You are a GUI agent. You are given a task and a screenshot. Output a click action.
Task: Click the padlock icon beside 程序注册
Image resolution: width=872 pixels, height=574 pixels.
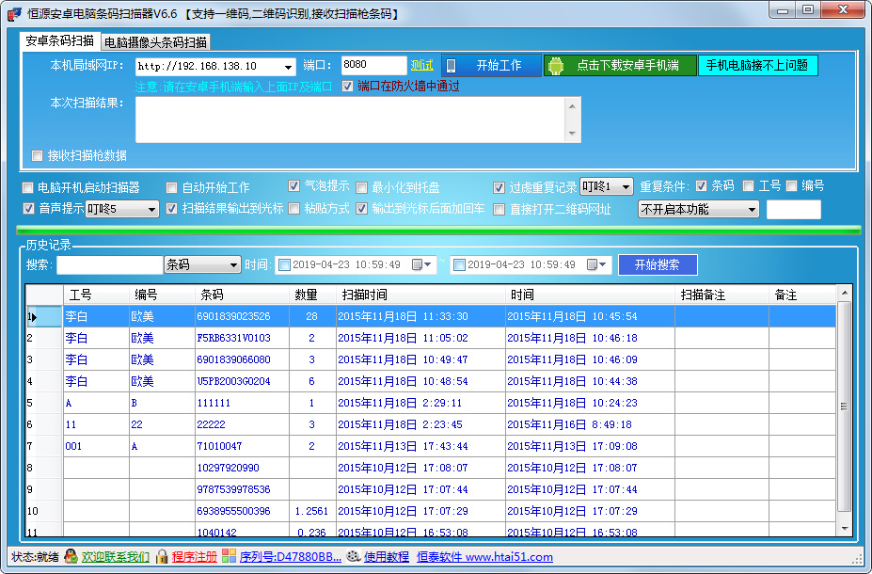coord(162,555)
